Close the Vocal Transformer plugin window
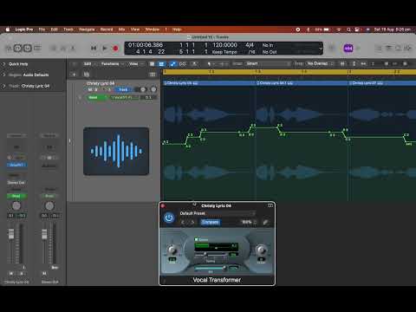This screenshot has height=312, width=416. pyautogui.click(x=163, y=205)
